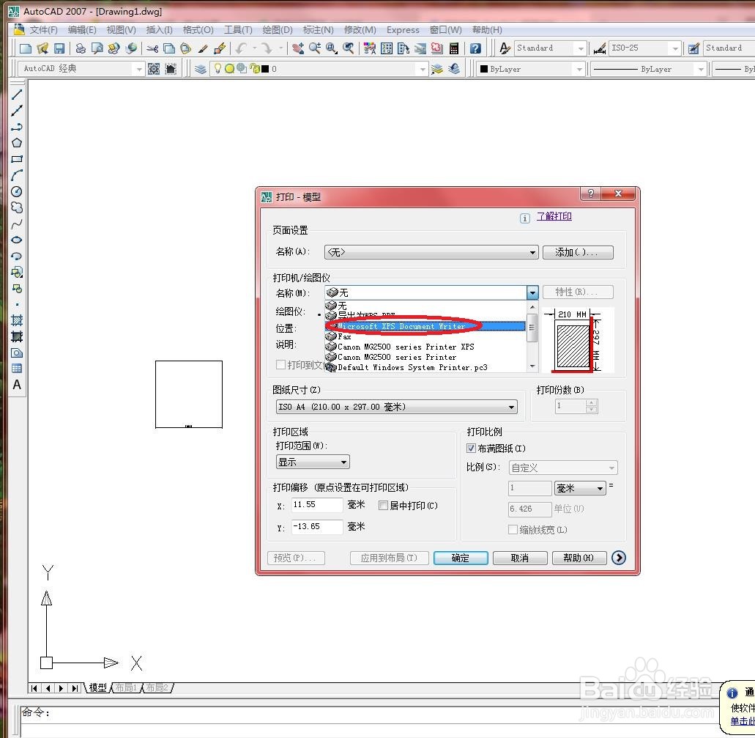Screen dimensions: 755x738
Task: Click the X offset input field
Action: pos(317,505)
